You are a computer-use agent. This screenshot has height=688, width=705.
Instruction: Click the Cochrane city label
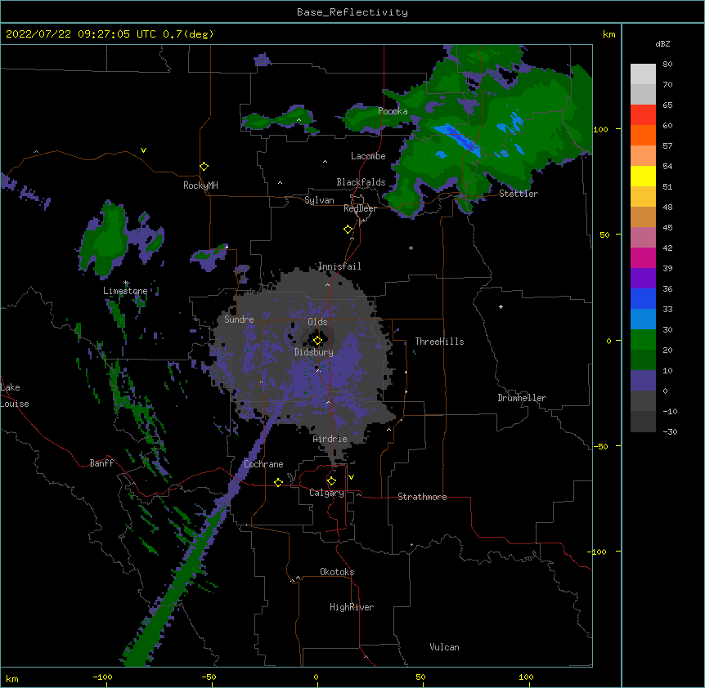tap(263, 464)
